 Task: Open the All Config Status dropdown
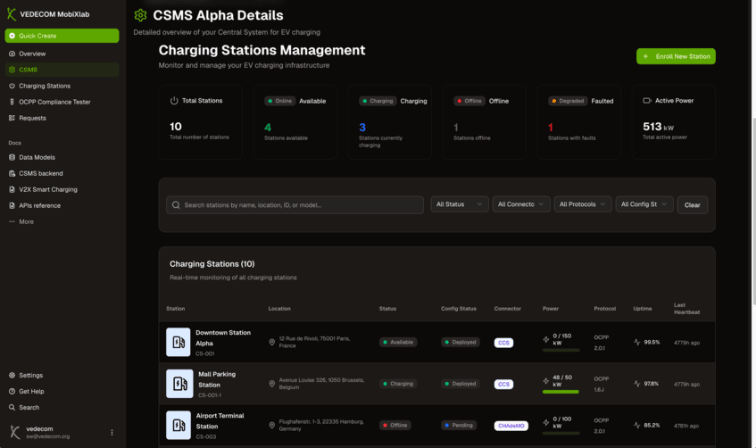644,204
